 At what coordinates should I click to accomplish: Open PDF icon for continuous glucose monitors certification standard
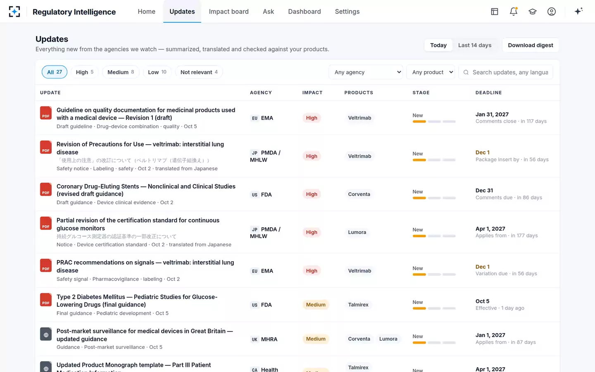46,223
